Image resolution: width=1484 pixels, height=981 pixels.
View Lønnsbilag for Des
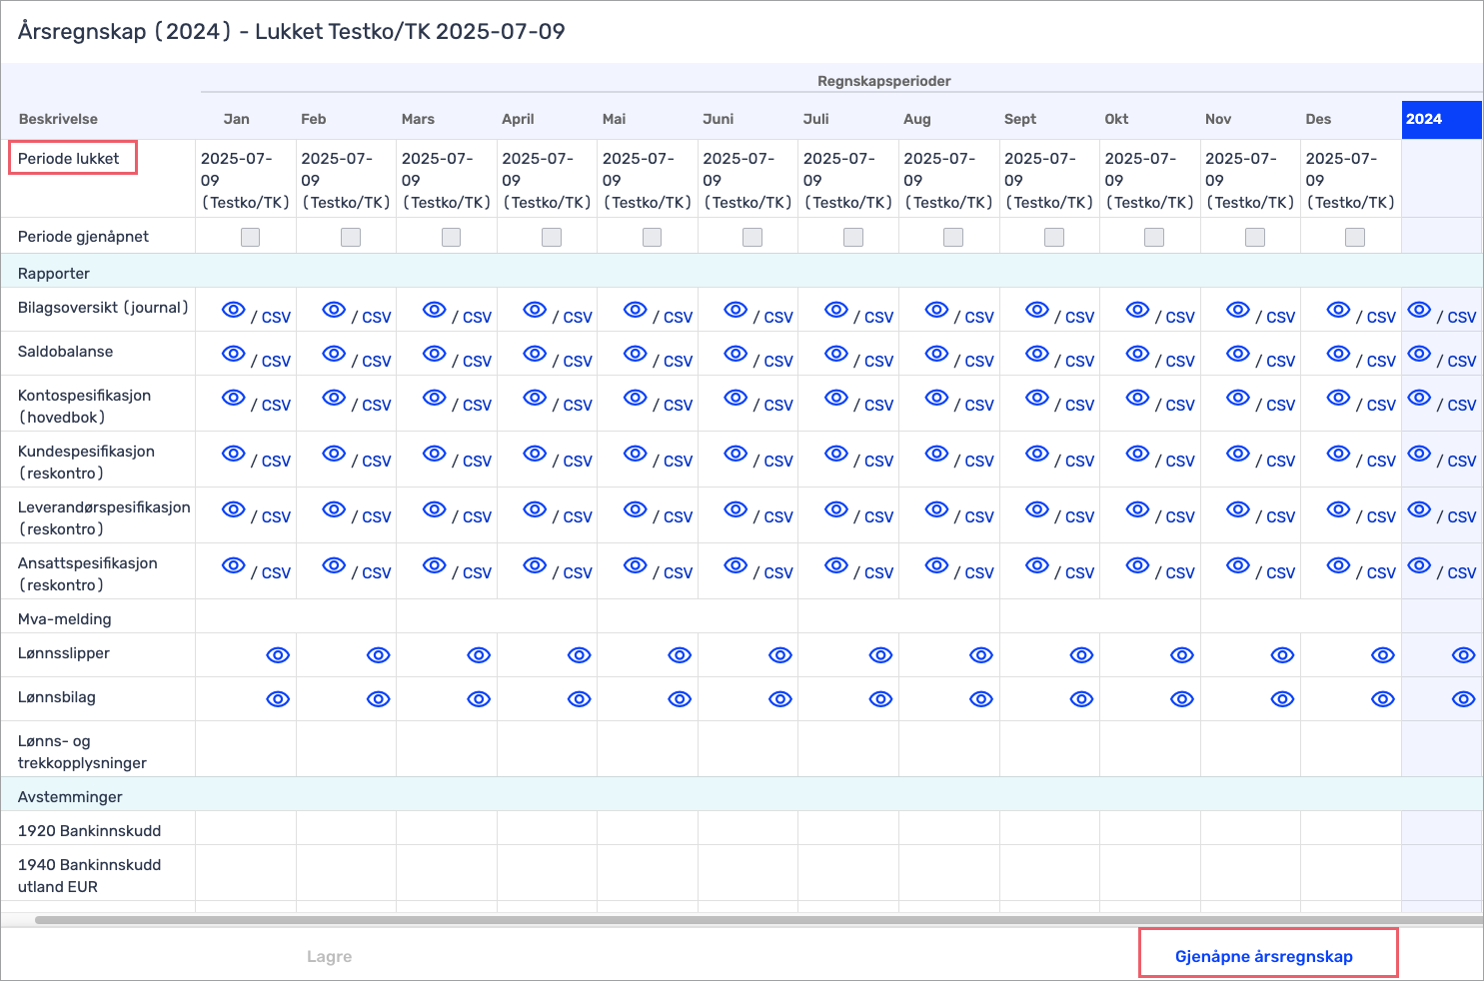(x=1383, y=699)
